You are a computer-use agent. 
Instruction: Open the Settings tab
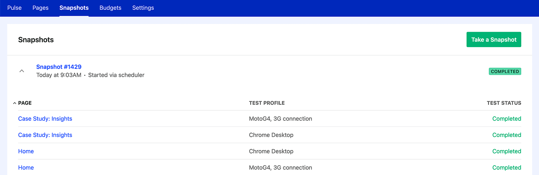pyautogui.click(x=143, y=8)
